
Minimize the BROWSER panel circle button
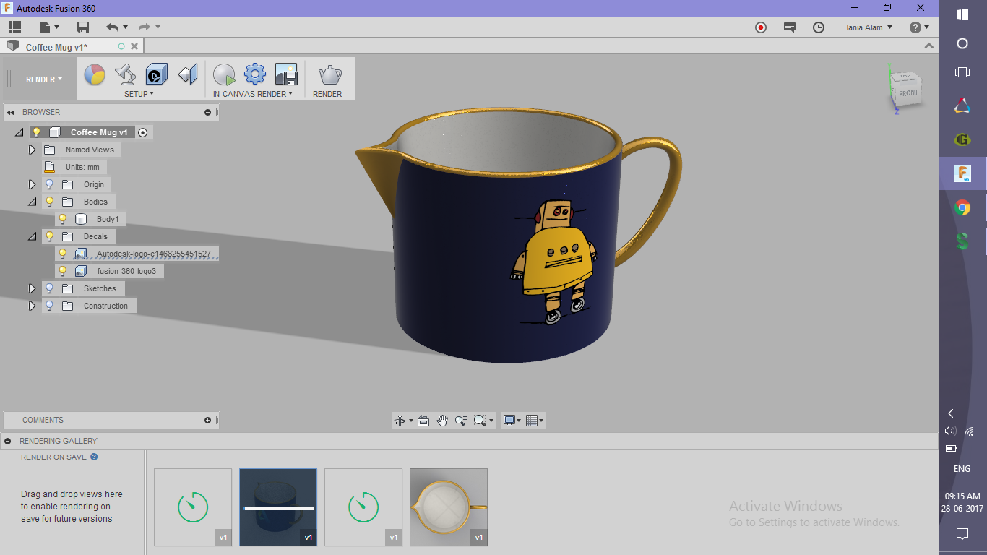tap(208, 113)
